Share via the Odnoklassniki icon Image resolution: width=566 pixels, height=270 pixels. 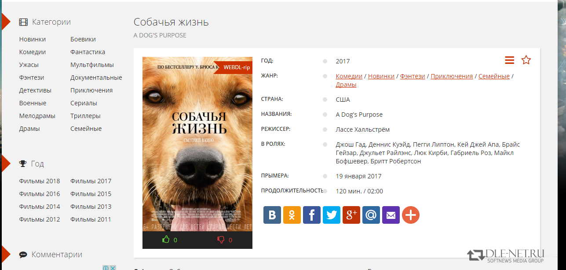[x=292, y=215]
